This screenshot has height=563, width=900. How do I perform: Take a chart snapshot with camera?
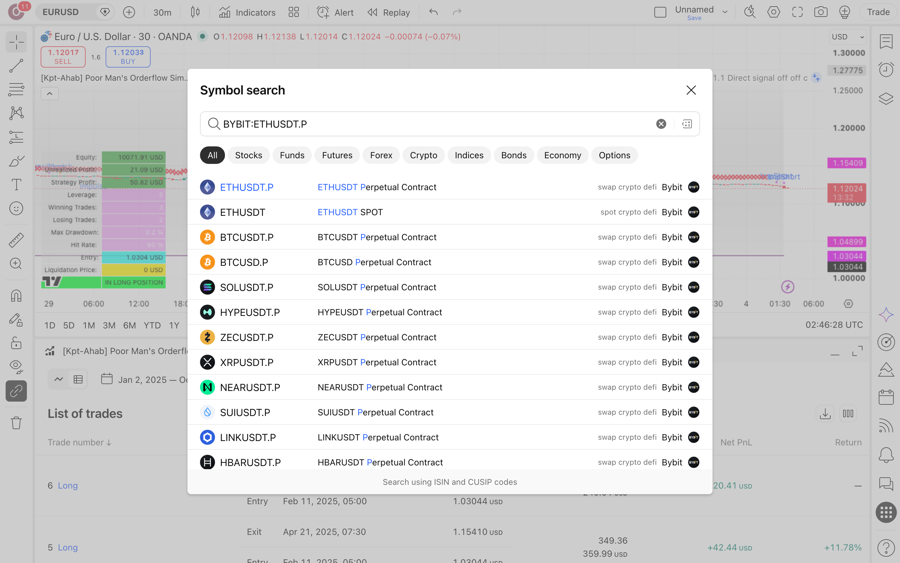pos(821,12)
